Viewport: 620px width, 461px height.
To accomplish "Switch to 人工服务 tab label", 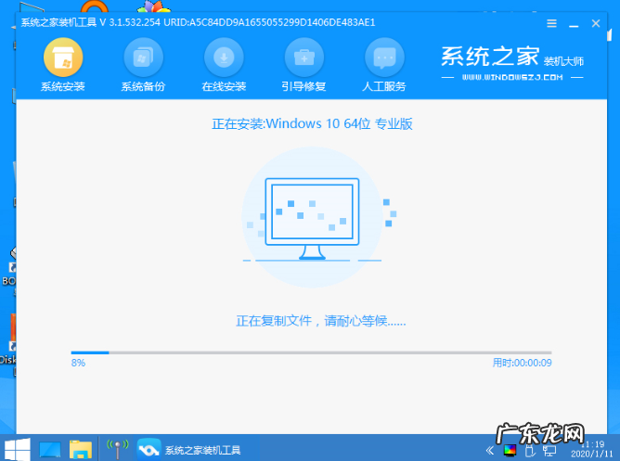I will [384, 86].
